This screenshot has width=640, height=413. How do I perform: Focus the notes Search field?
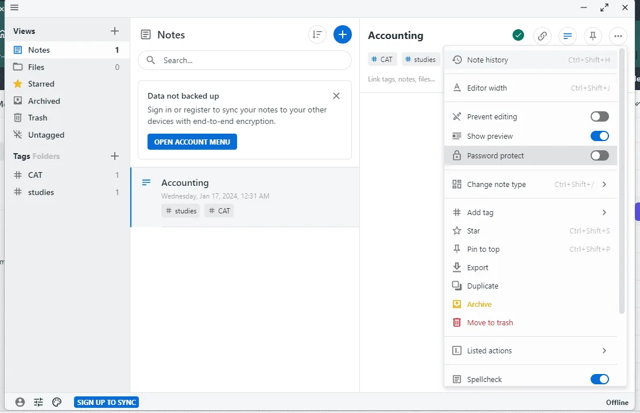(x=245, y=60)
